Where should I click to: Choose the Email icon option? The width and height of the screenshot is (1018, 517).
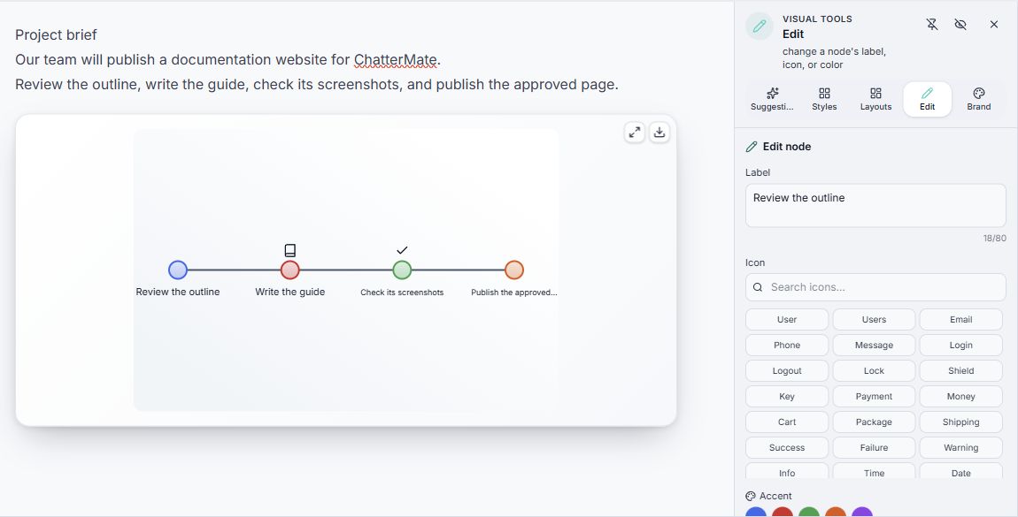click(x=960, y=319)
